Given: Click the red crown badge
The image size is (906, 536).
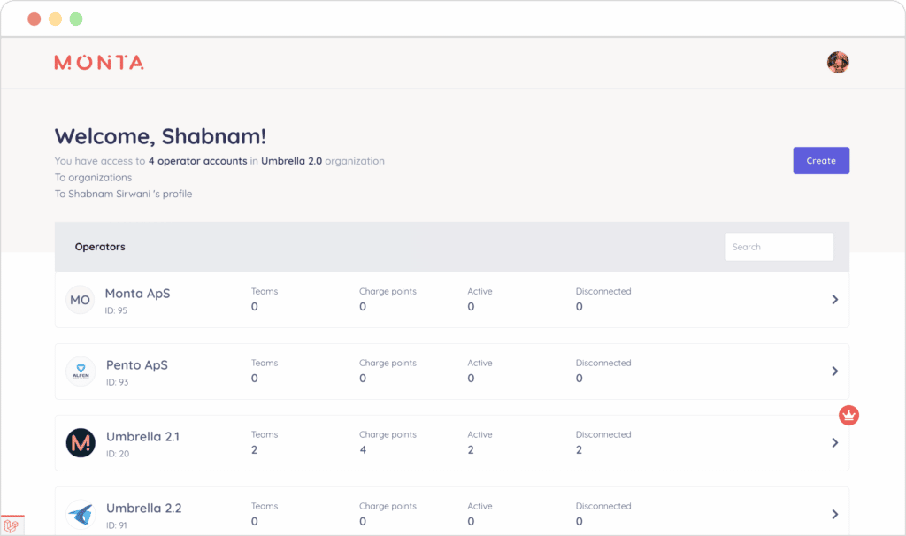Looking at the screenshot, I should (848, 416).
